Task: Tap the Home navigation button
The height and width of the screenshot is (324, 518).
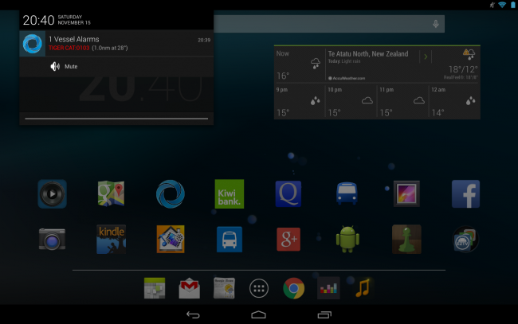Action: coord(259,314)
